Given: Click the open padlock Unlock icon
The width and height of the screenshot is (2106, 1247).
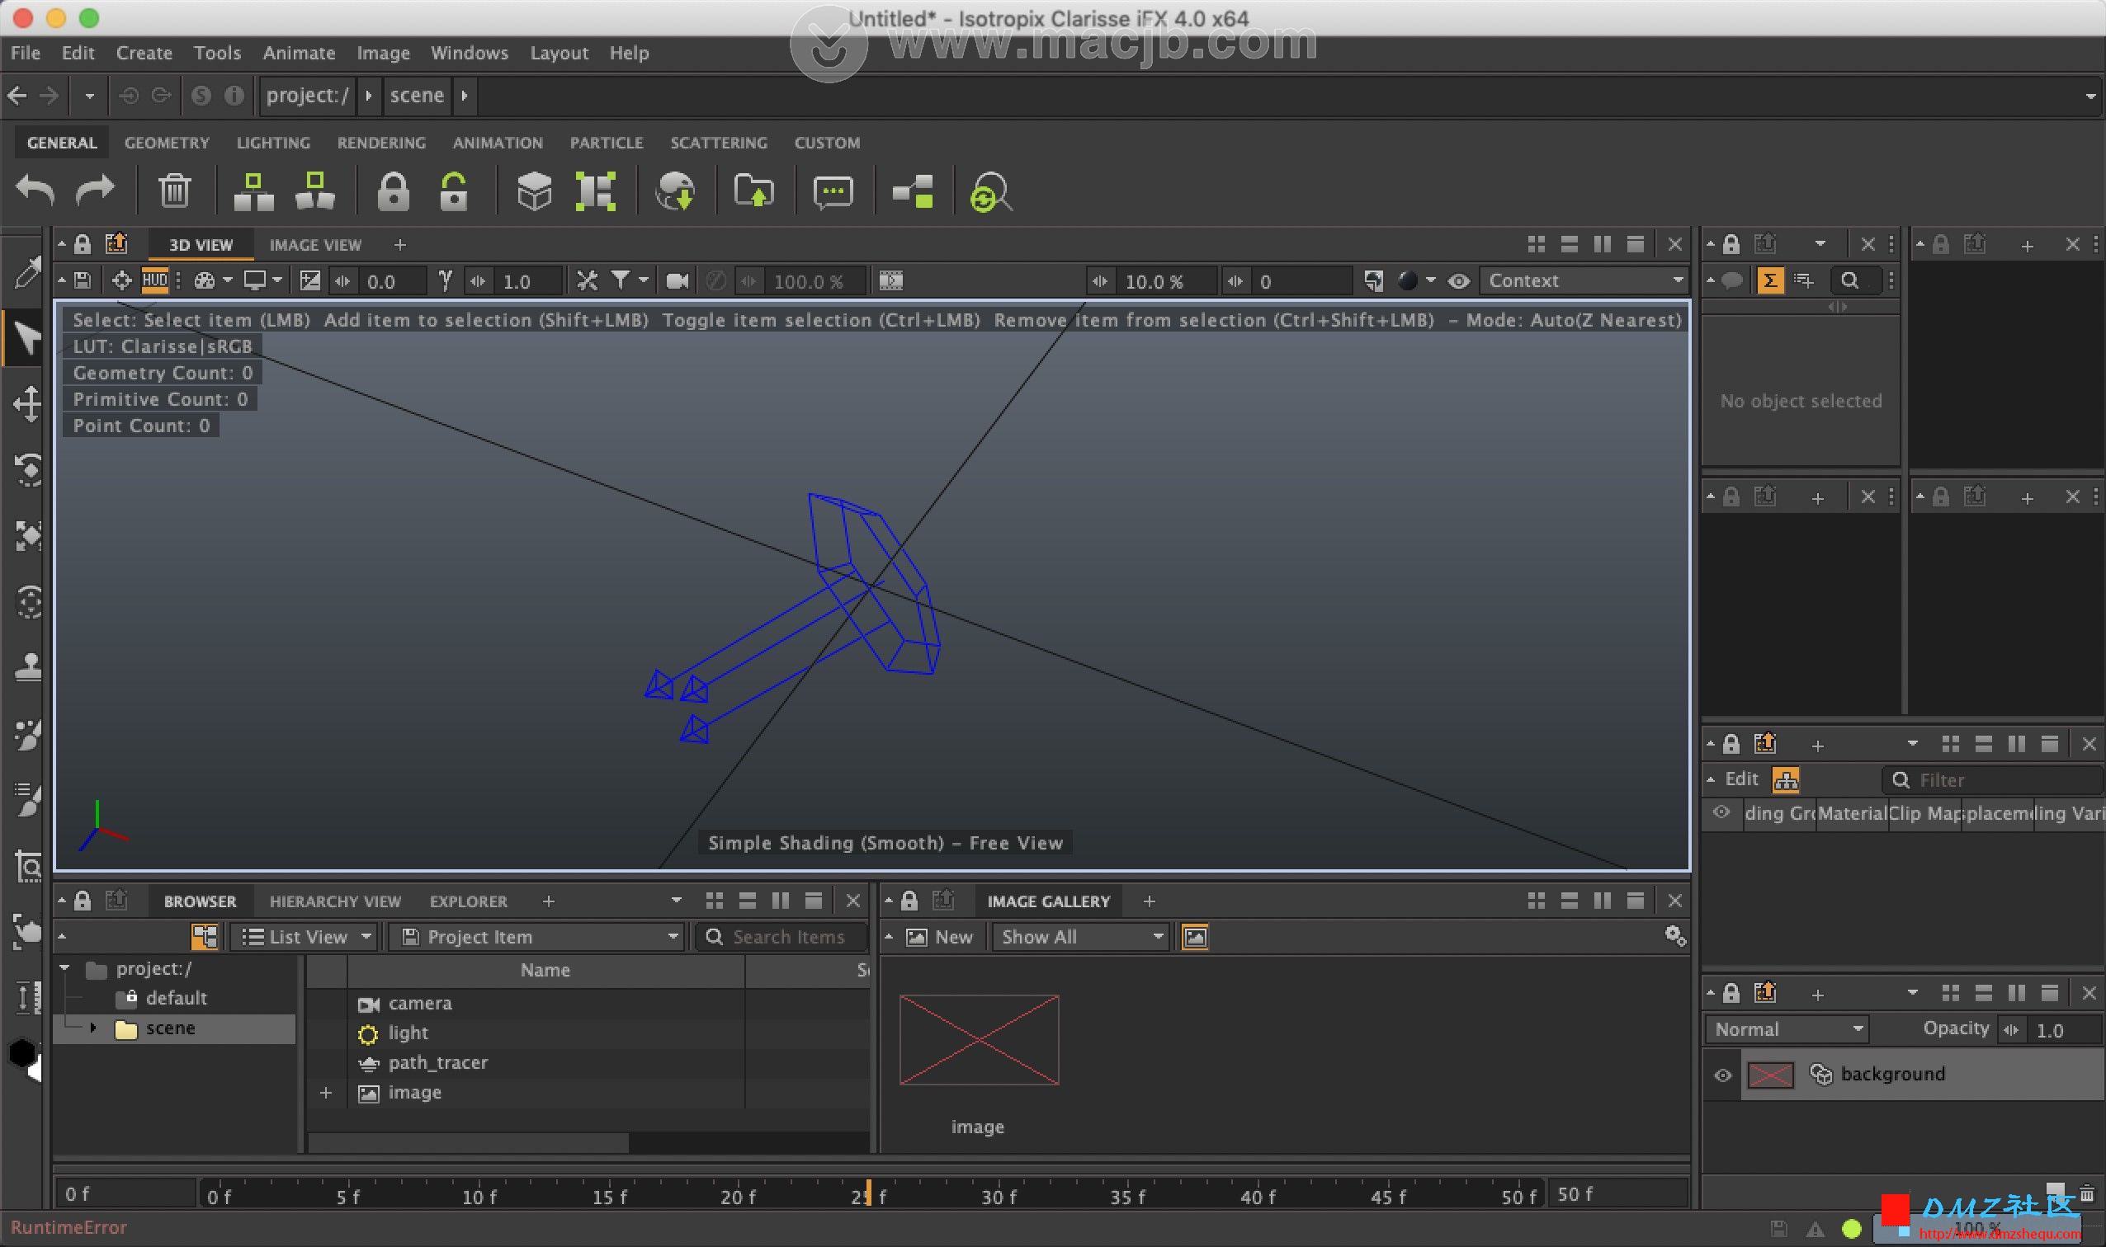Looking at the screenshot, I should click(x=454, y=191).
